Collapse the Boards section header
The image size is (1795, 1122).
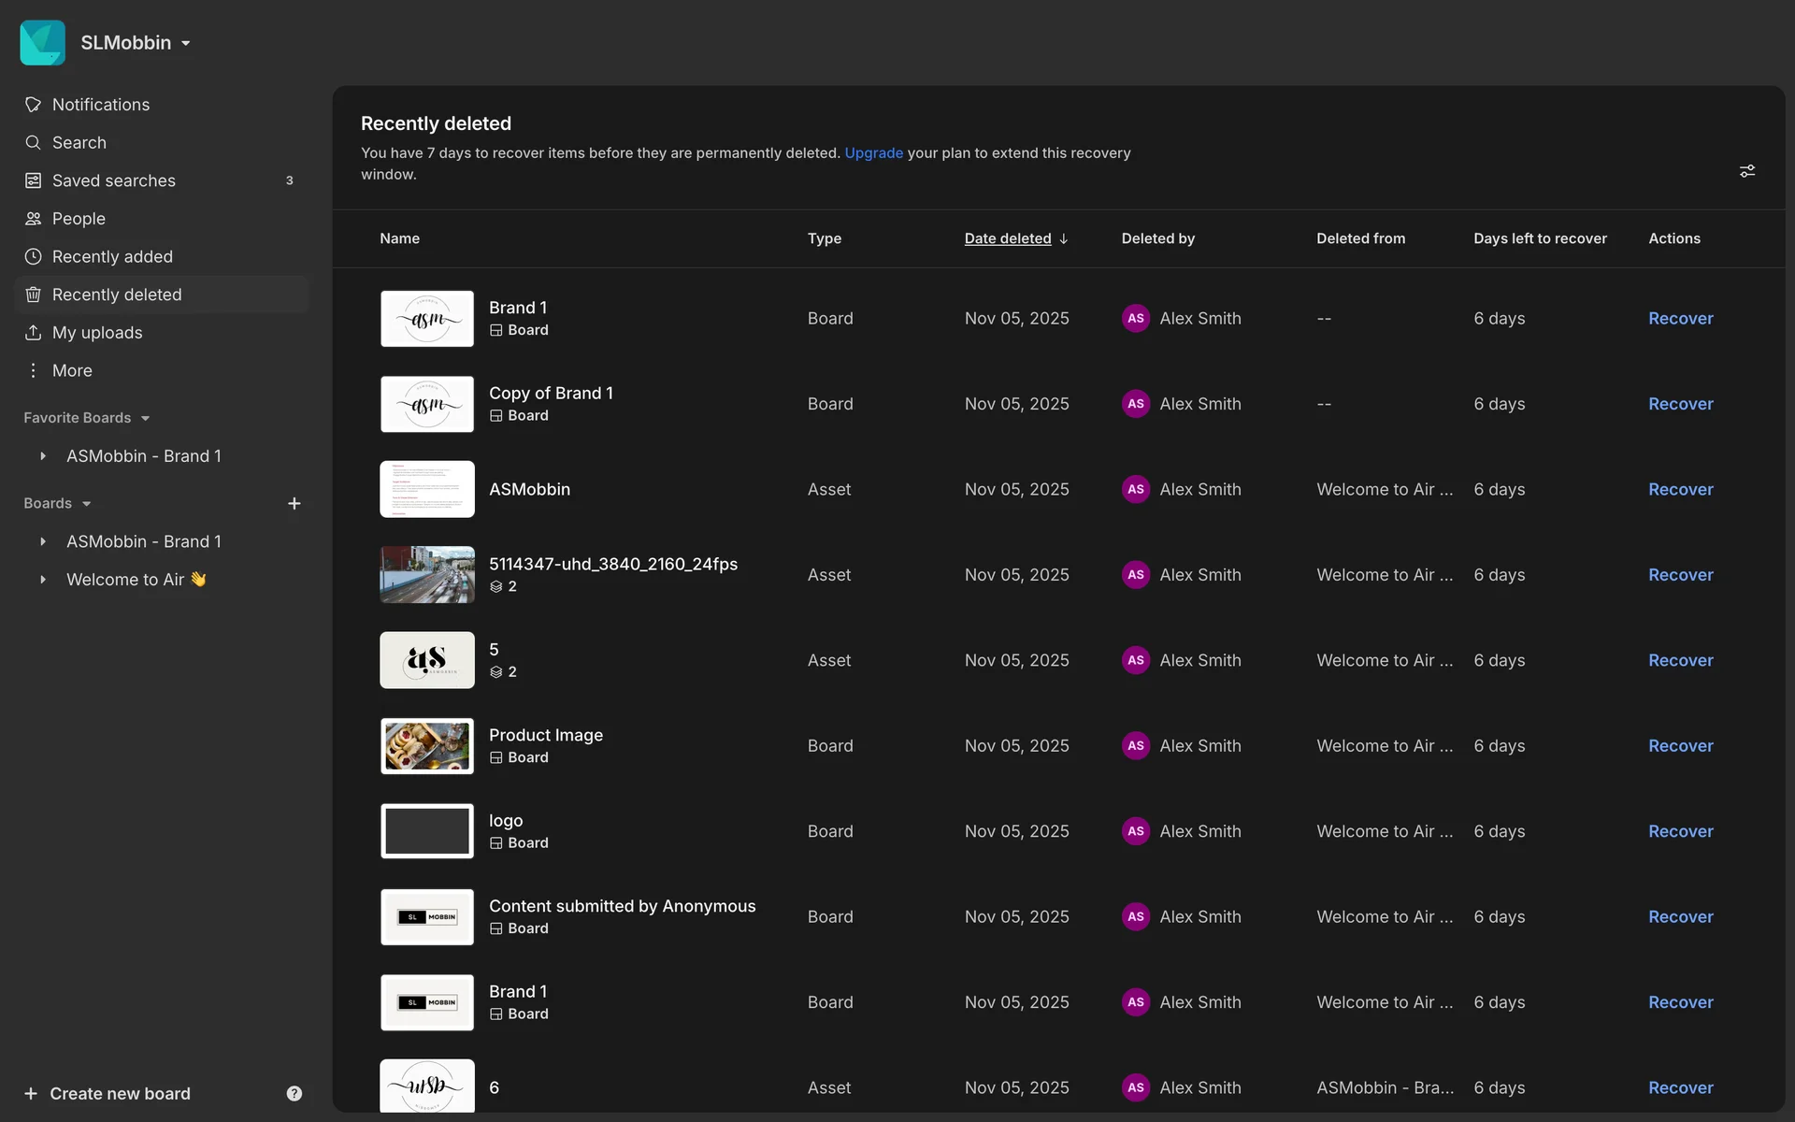coord(86,503)
